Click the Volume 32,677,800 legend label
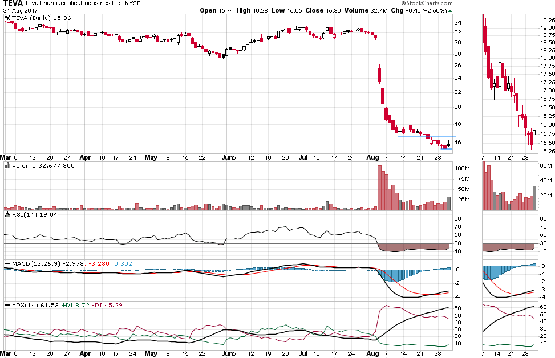The width and height of the screenshot is (555, 358). point(43,165)
